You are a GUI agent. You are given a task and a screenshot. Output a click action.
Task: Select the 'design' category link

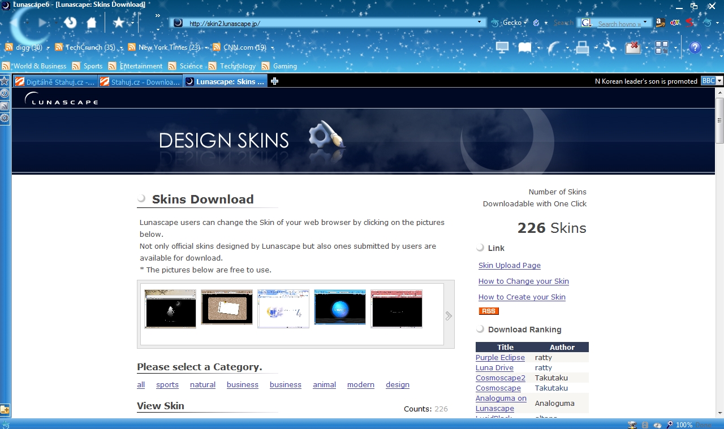point(398,385)
